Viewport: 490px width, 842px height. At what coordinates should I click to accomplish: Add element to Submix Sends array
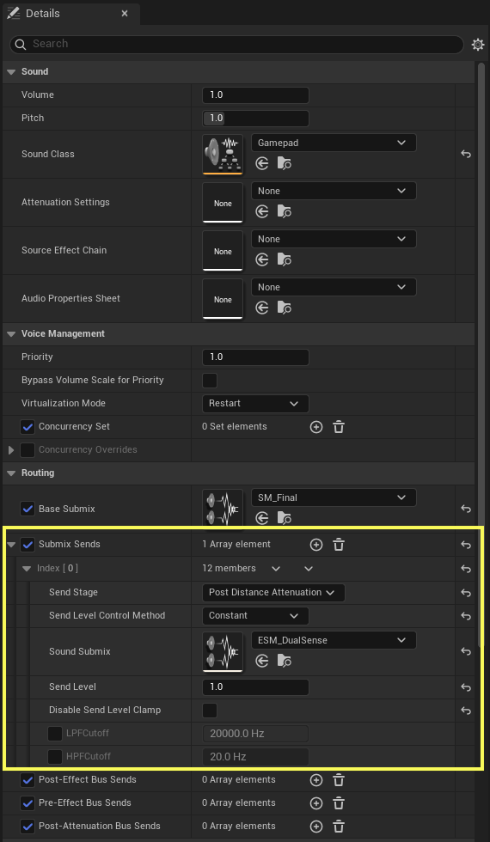(x=316, y=545)
